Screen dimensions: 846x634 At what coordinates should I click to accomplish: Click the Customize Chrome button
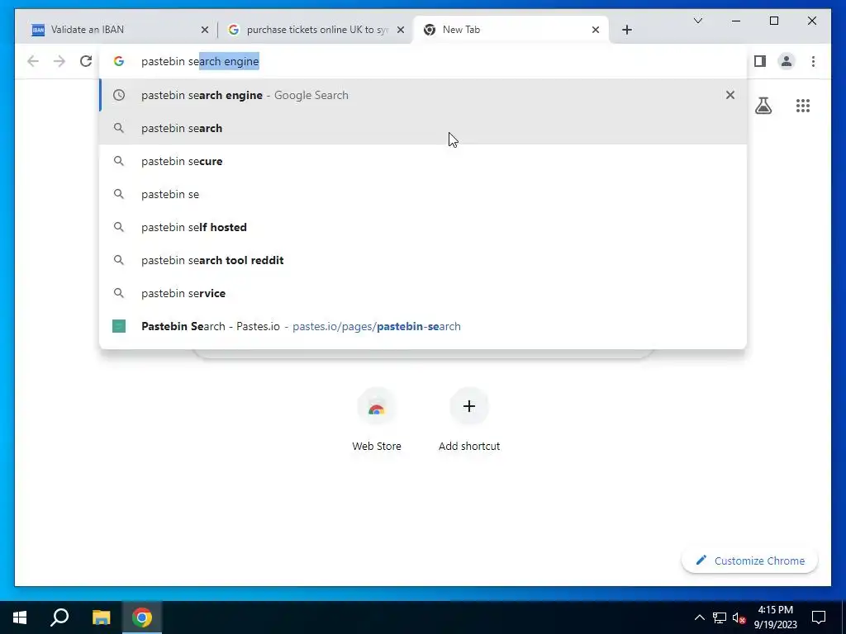(x=750, y=561)
